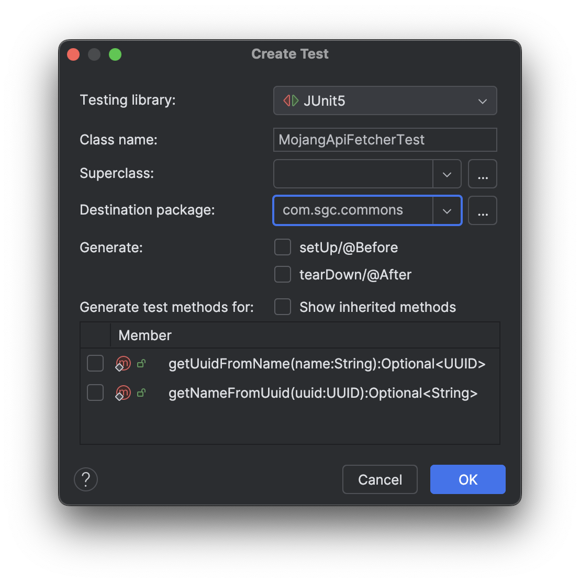Enable setUp/@Before generation checkbox
The image size is (580, 583).
[x=283, y=248]
